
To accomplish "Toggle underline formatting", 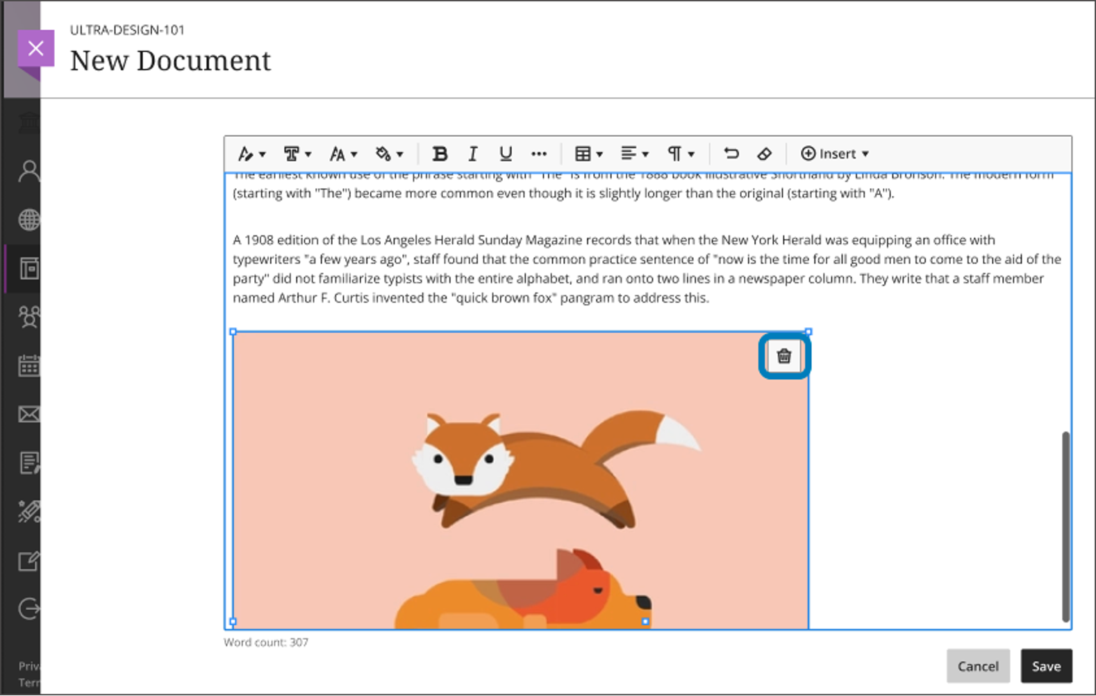I will pos(506,154).
